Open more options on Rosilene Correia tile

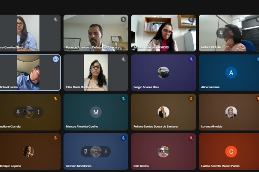(x=38, y=112)
